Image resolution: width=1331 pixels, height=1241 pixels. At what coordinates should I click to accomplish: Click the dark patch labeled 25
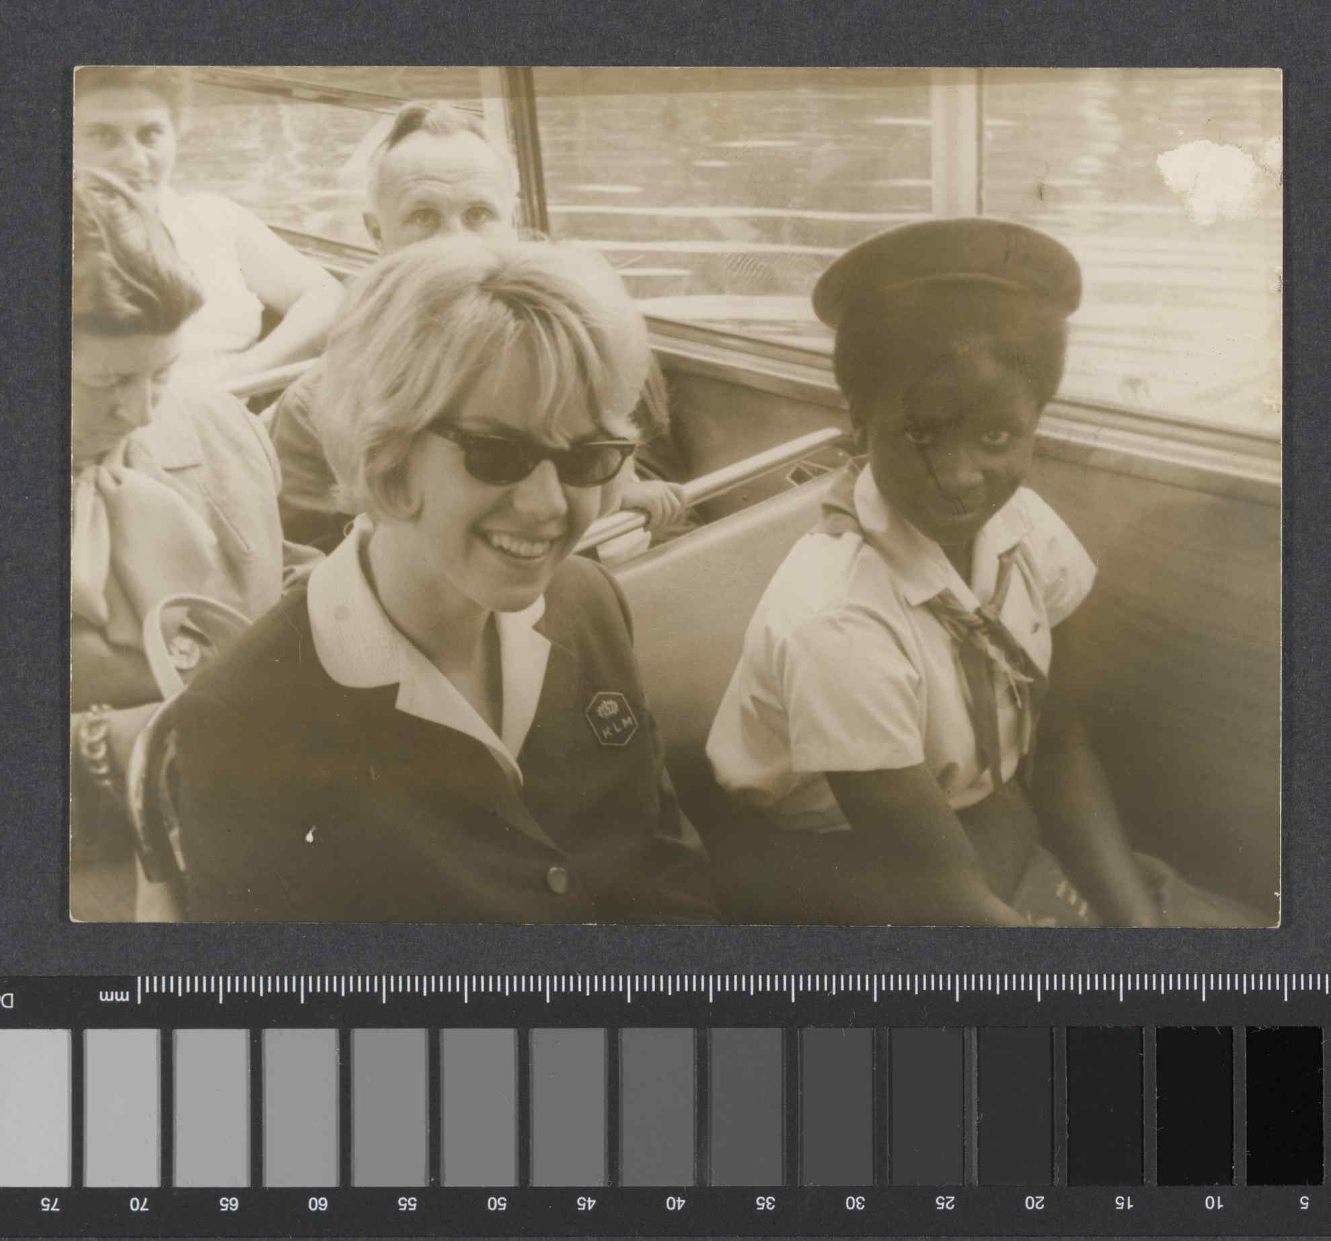click(x=926, y=1106)
